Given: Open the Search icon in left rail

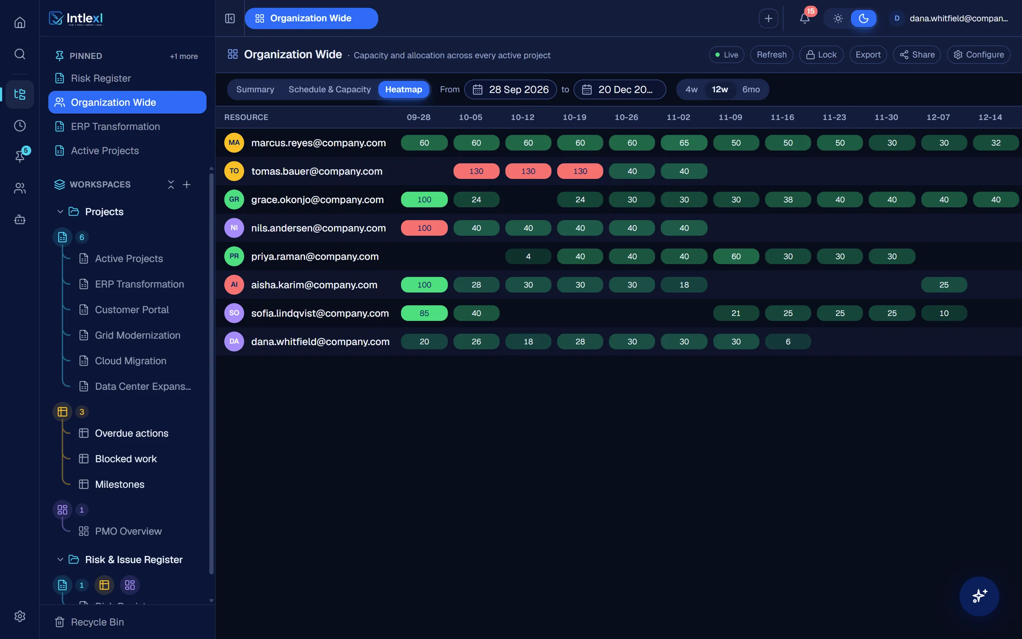Looking at the screenshot, I should 20,54.
